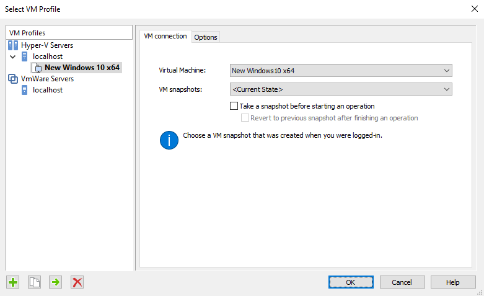The width and height of the screenshot is (484, 296).
Task: Select the VM connection tab
Action: (x=165, y=36)
